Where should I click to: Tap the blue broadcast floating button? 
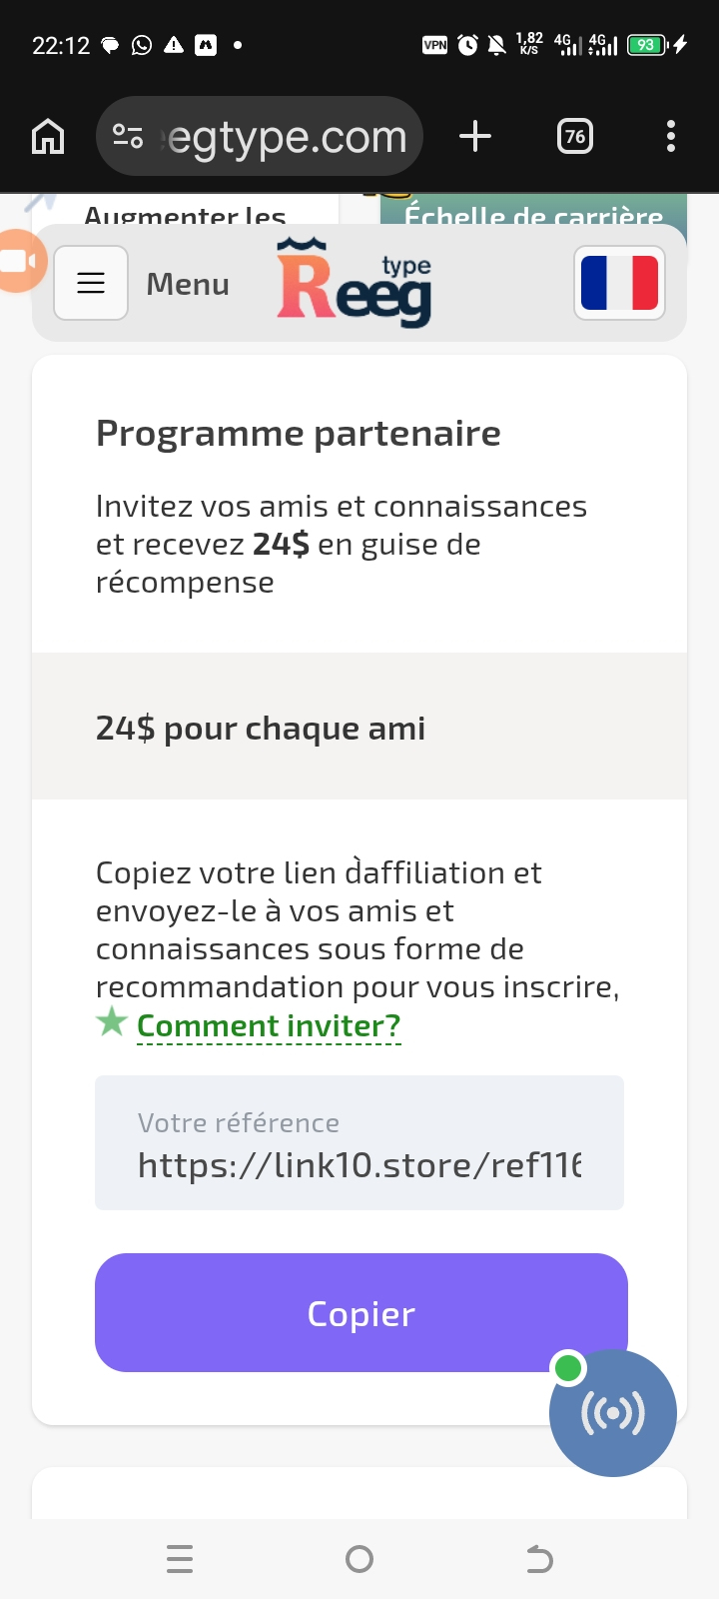pos(613,1413)
